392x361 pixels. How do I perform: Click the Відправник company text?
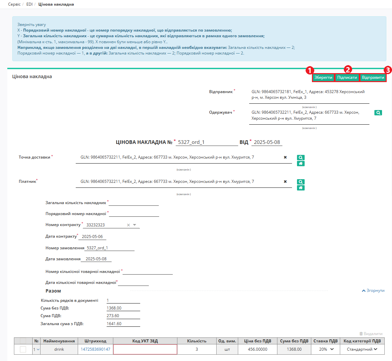[308, 95]
